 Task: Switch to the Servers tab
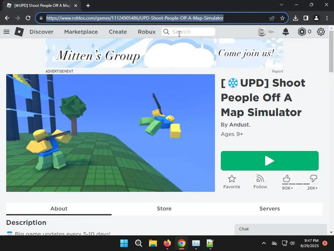click(269, 209)
